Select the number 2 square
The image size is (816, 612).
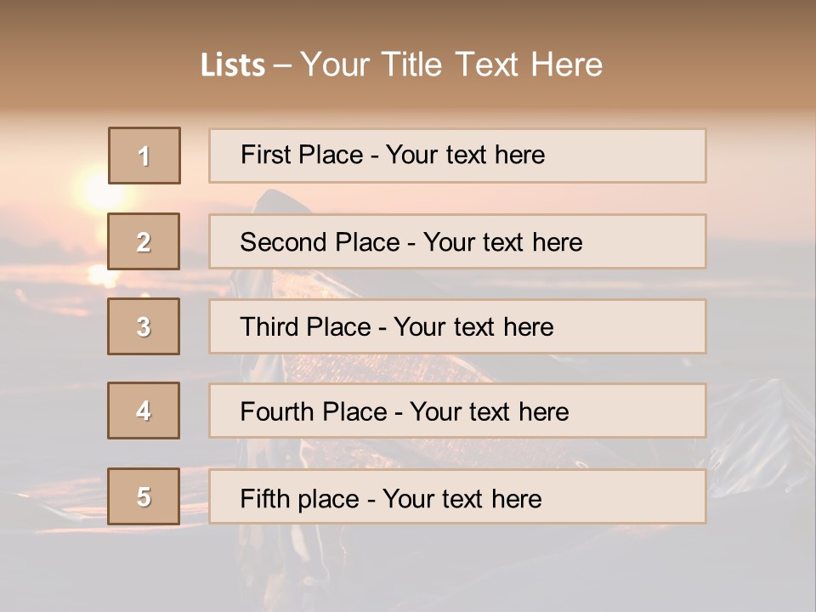pos(144,241)
